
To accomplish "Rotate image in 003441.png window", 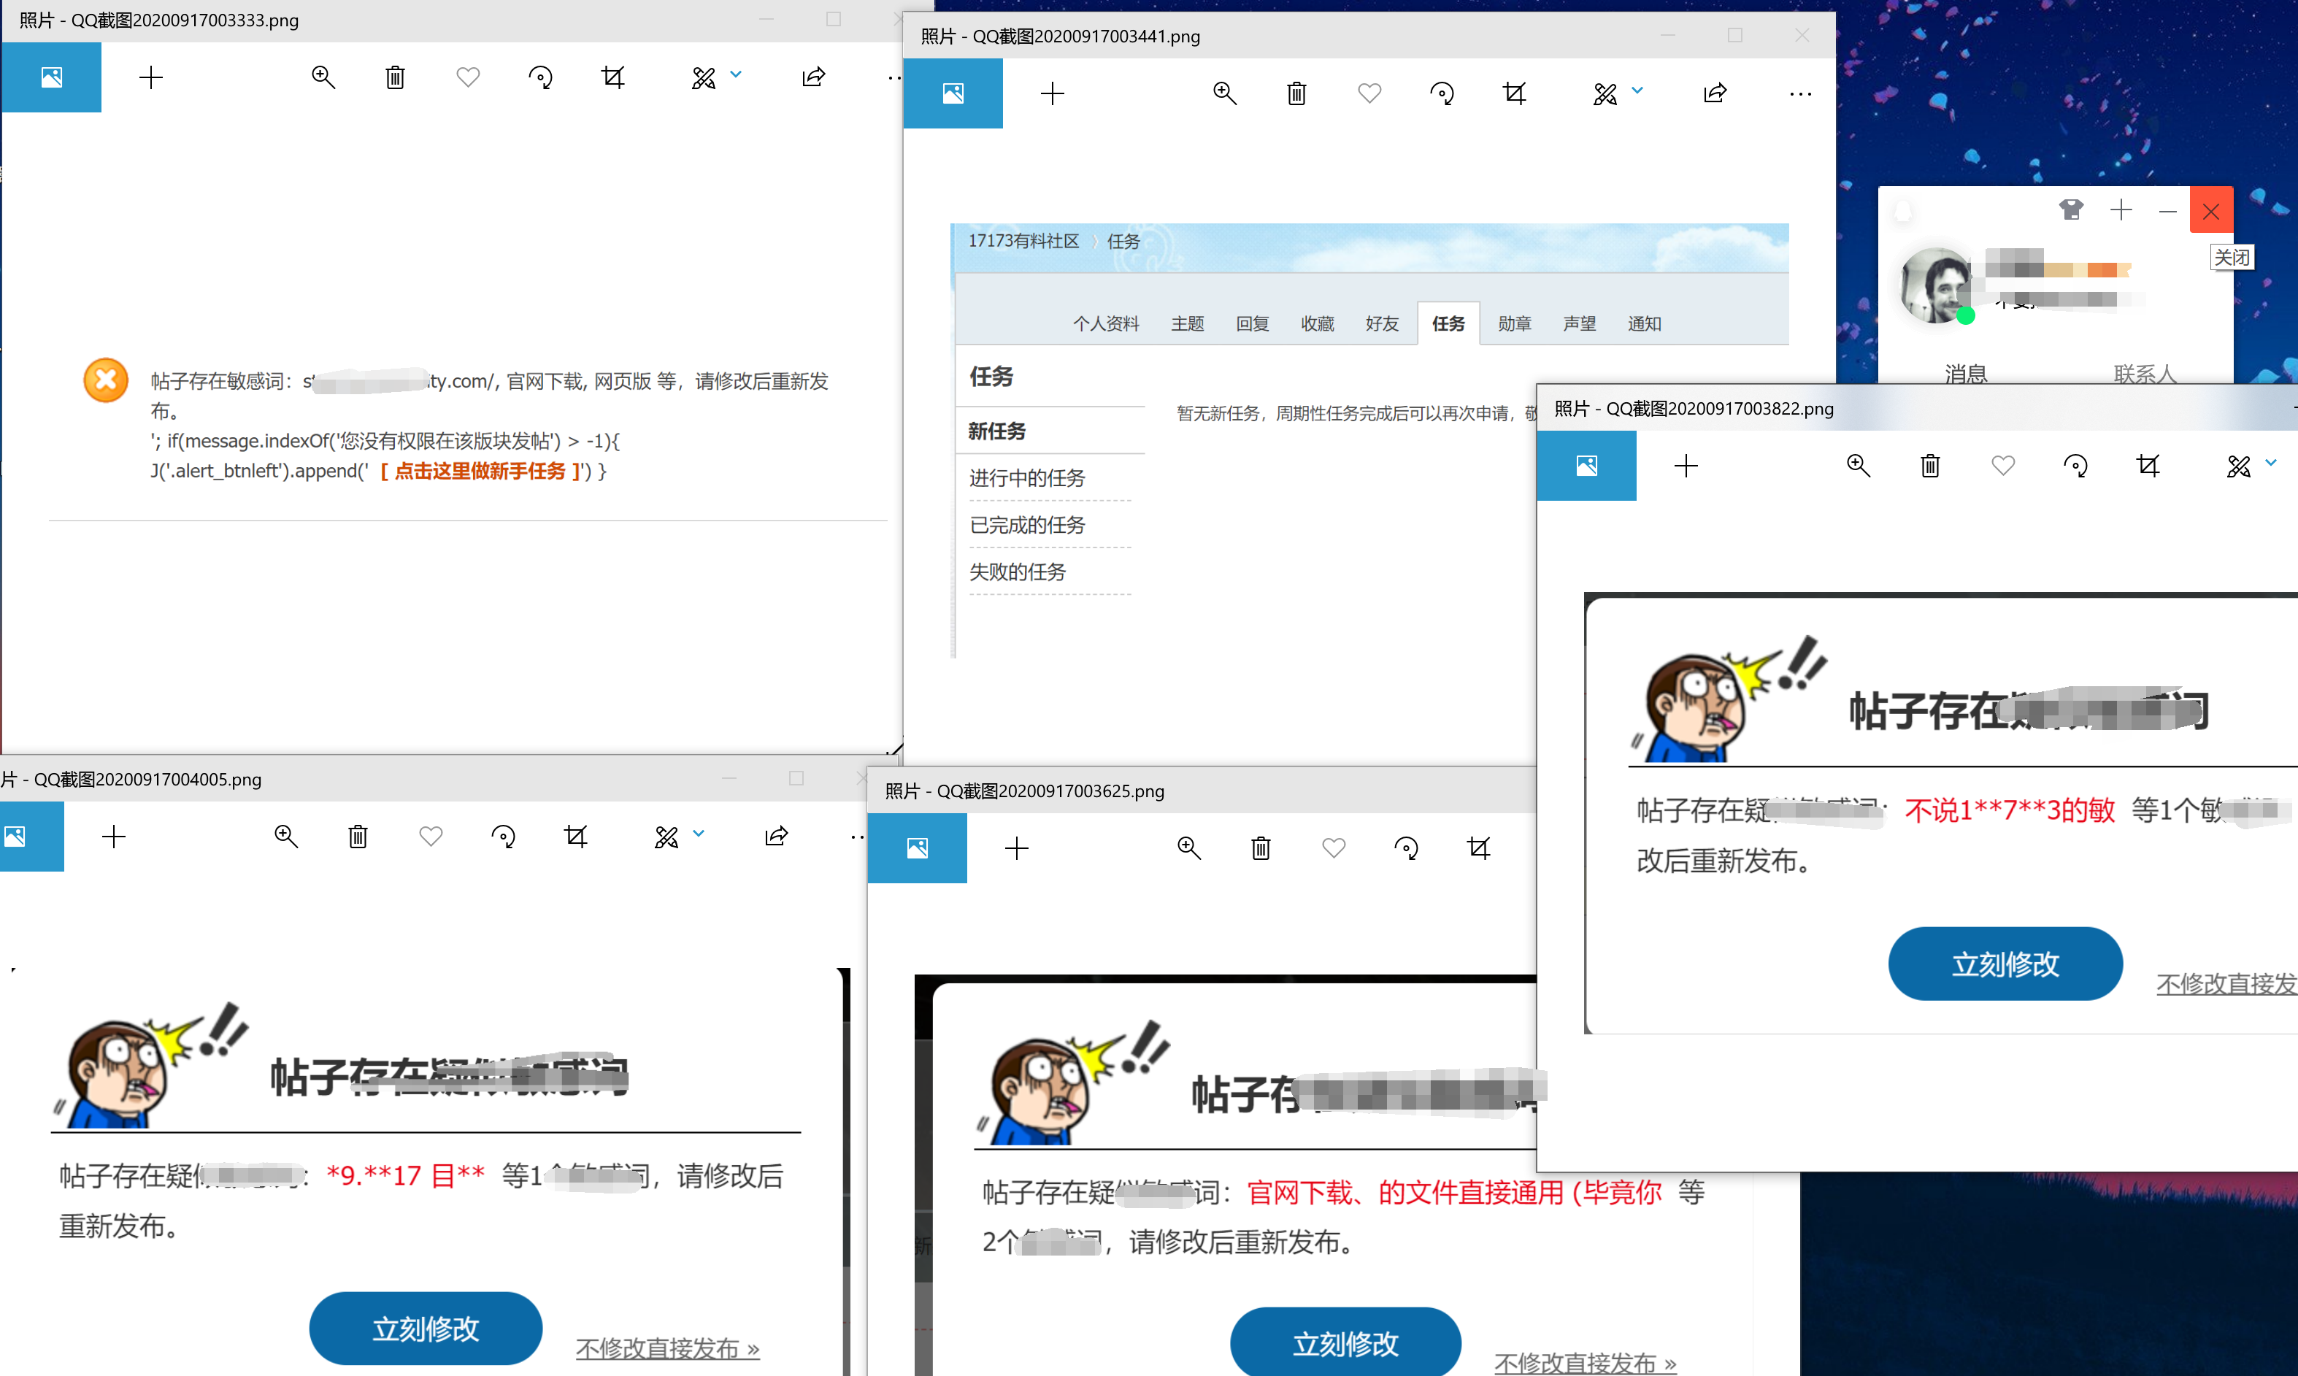I will click(1442, 93).
